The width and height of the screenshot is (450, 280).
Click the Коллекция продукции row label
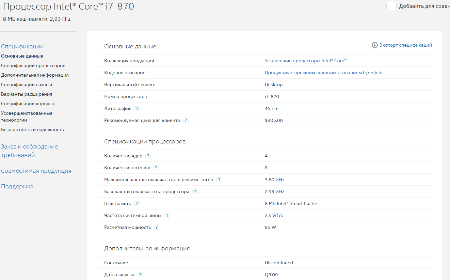(x=129, y=61)
